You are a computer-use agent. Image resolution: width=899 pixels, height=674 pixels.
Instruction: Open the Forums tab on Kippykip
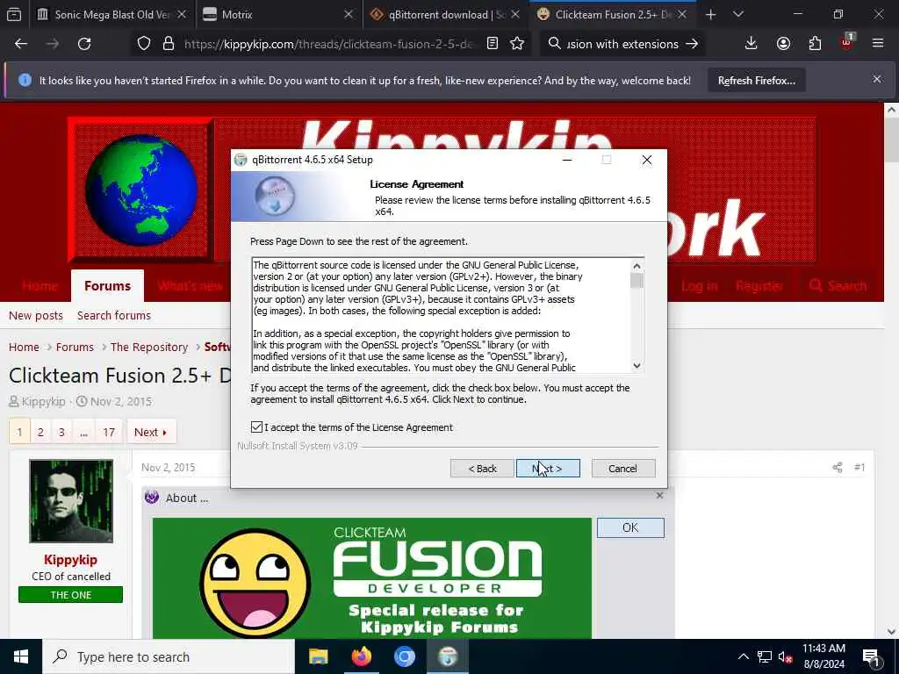click(107, 285)
